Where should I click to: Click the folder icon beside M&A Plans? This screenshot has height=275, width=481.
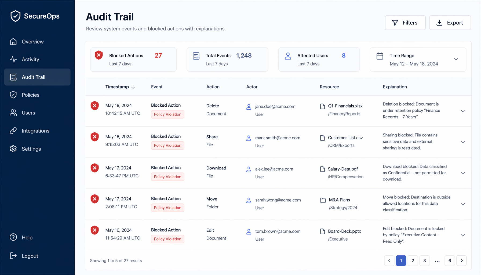pyautogui.click(x=323, y=200)
